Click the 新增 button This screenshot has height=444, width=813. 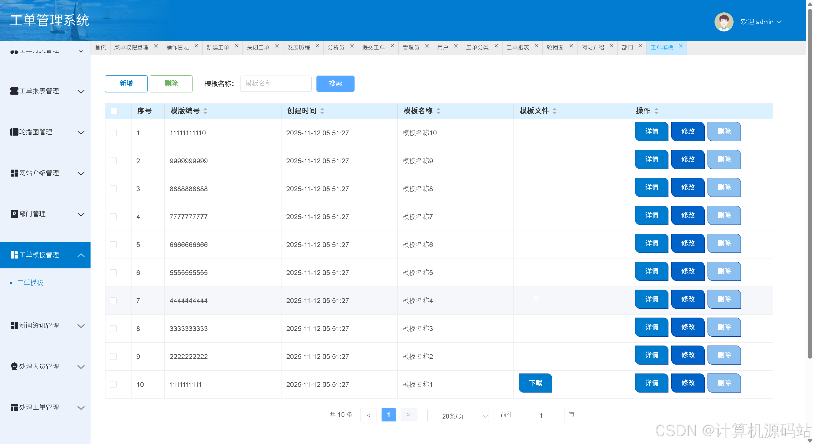click(126, 84)
